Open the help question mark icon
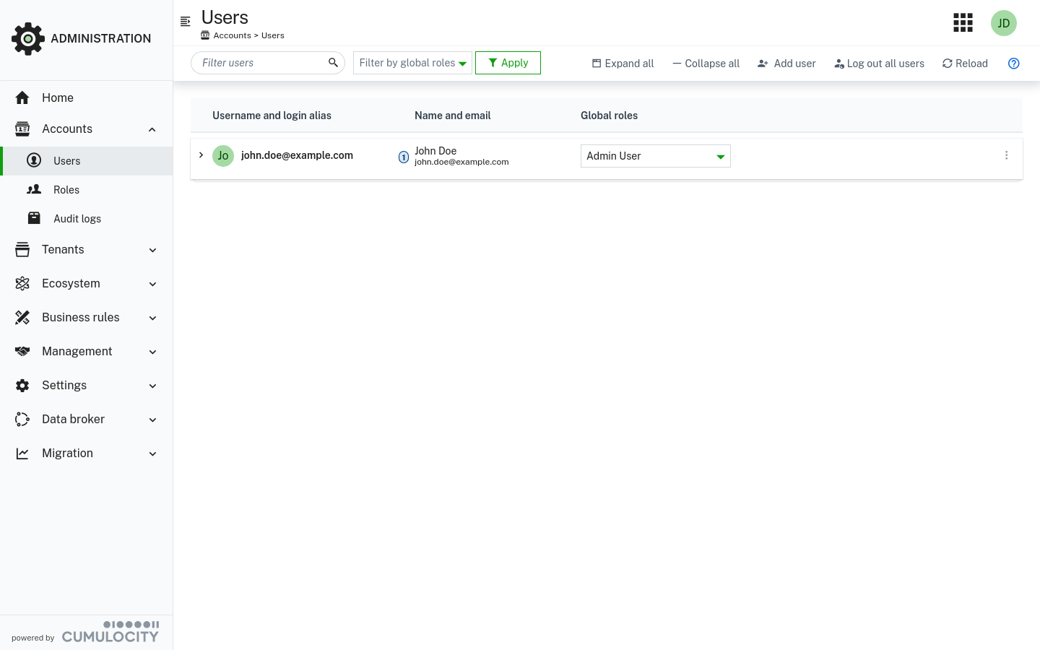This screenshot has height=650, width=1040. coord(1013,64)
